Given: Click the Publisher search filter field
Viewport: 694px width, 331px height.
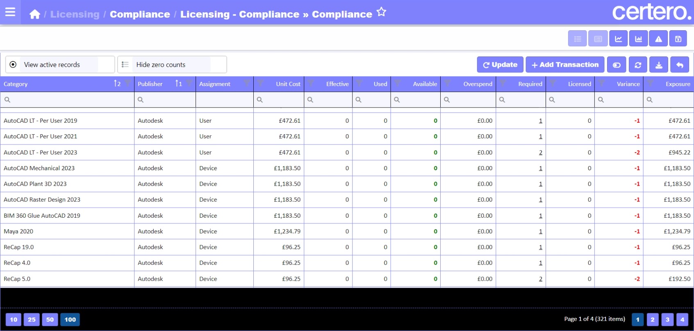Looking at the screenshot, I should pos(165,100).
